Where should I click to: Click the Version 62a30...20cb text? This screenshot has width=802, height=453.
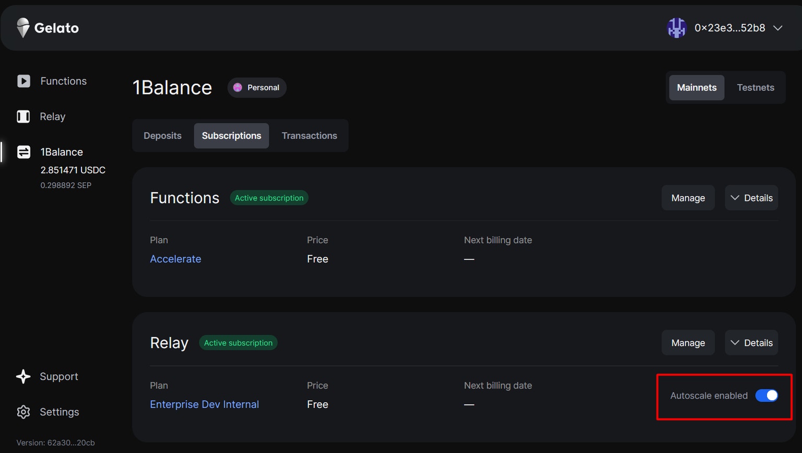(x=55, y=443)
